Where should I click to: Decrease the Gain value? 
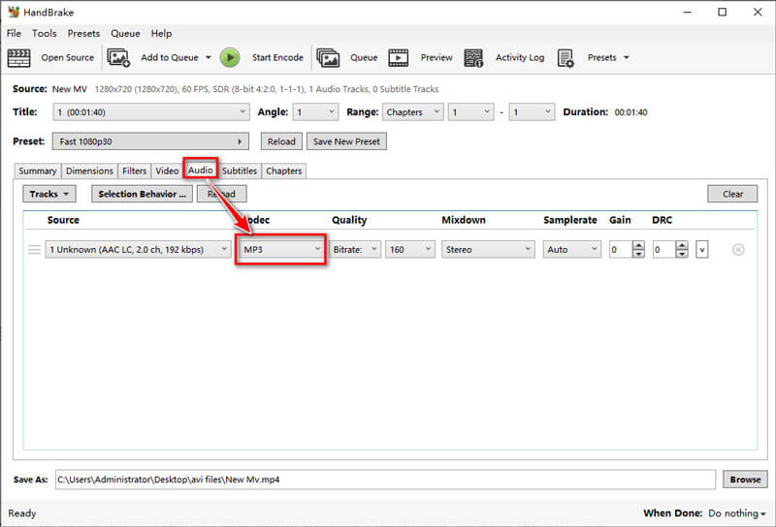[638, 254]
